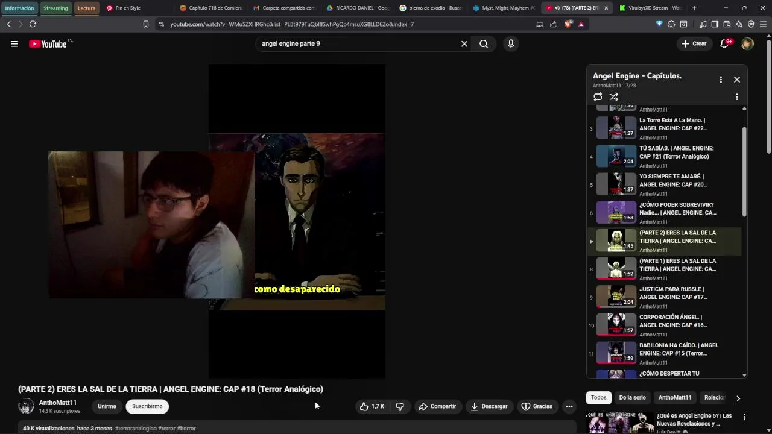Image resolution: width=772 pixels, height=434 pixels.
Task: Select AnthoMatt11 filter chip
Action: click(x=675, y=397)
